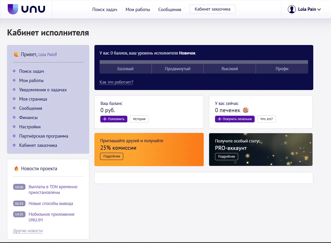Click the 18.06 date badge
Viewport: 331px width, 243px height.
click(x=19, y=187)
